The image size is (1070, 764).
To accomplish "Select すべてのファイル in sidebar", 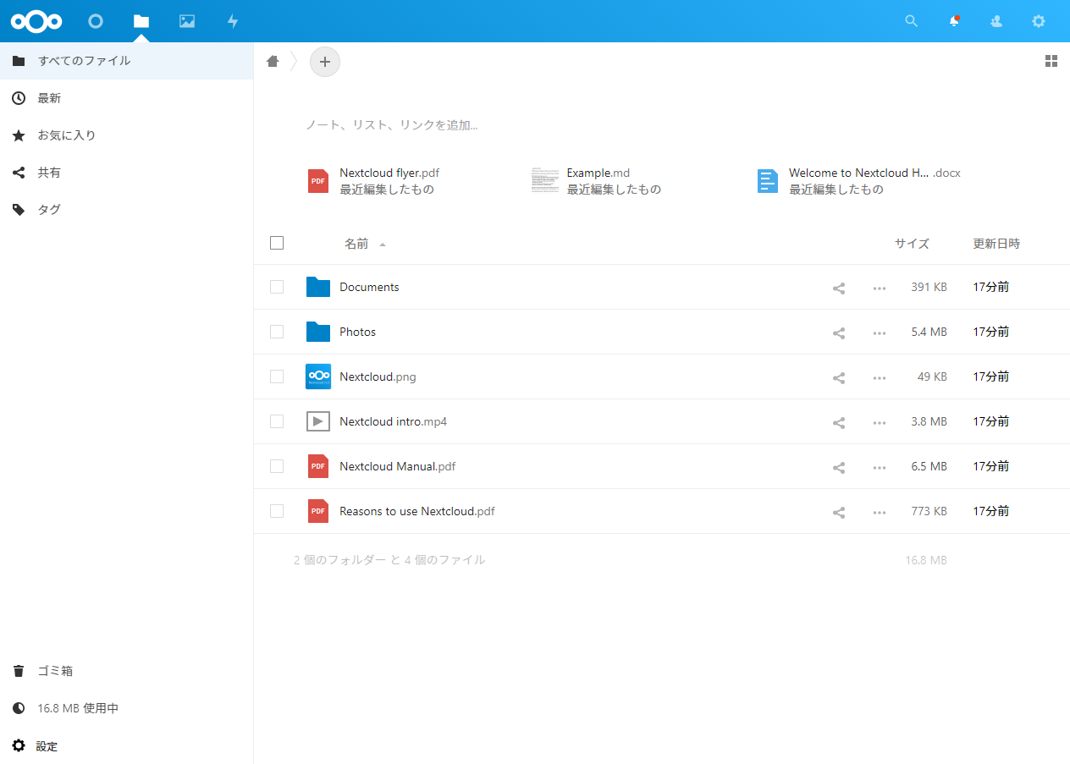I will 127,61.
